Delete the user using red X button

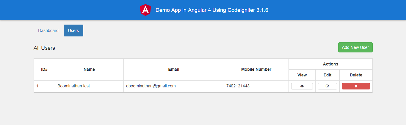coord(356,86)
